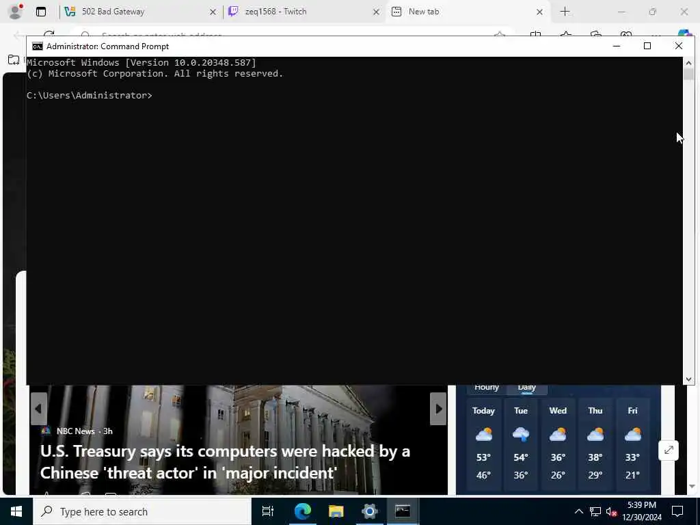Viewport: 700px width, 525px height.
Task: Select the New tab browser tab
Action: [x=467, y=12]
